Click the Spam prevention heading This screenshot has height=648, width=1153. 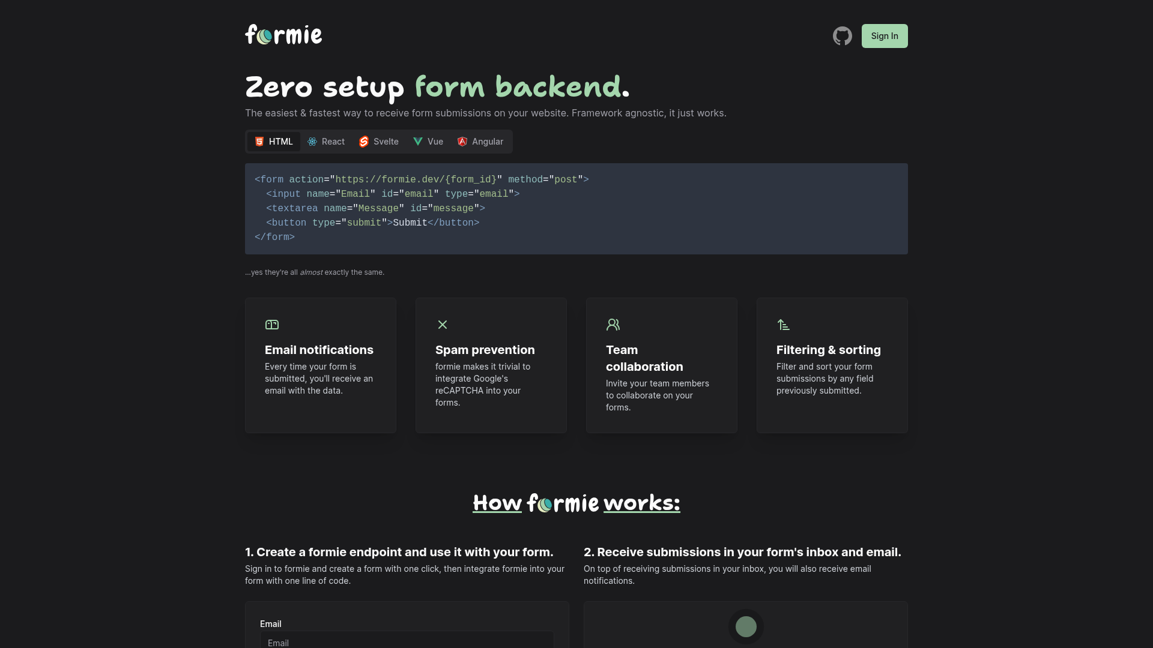click(x=485, y=350)
